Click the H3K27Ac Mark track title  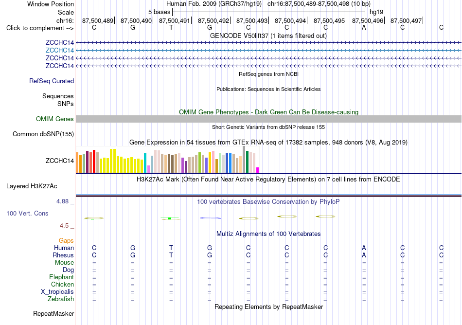268,180
